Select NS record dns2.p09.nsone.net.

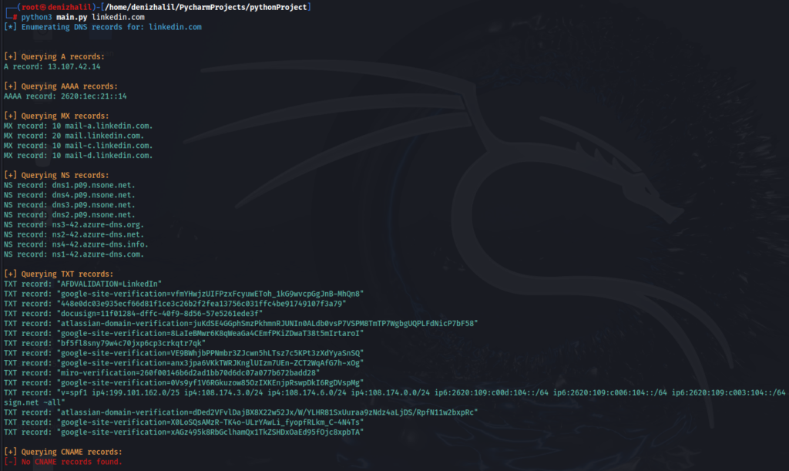(x=69, y=215)
